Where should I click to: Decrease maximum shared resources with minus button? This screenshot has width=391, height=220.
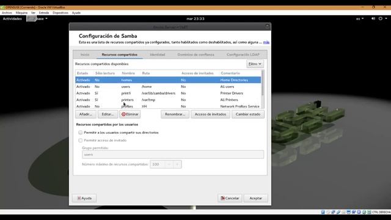pyautogui.click(x=169, y=164)
